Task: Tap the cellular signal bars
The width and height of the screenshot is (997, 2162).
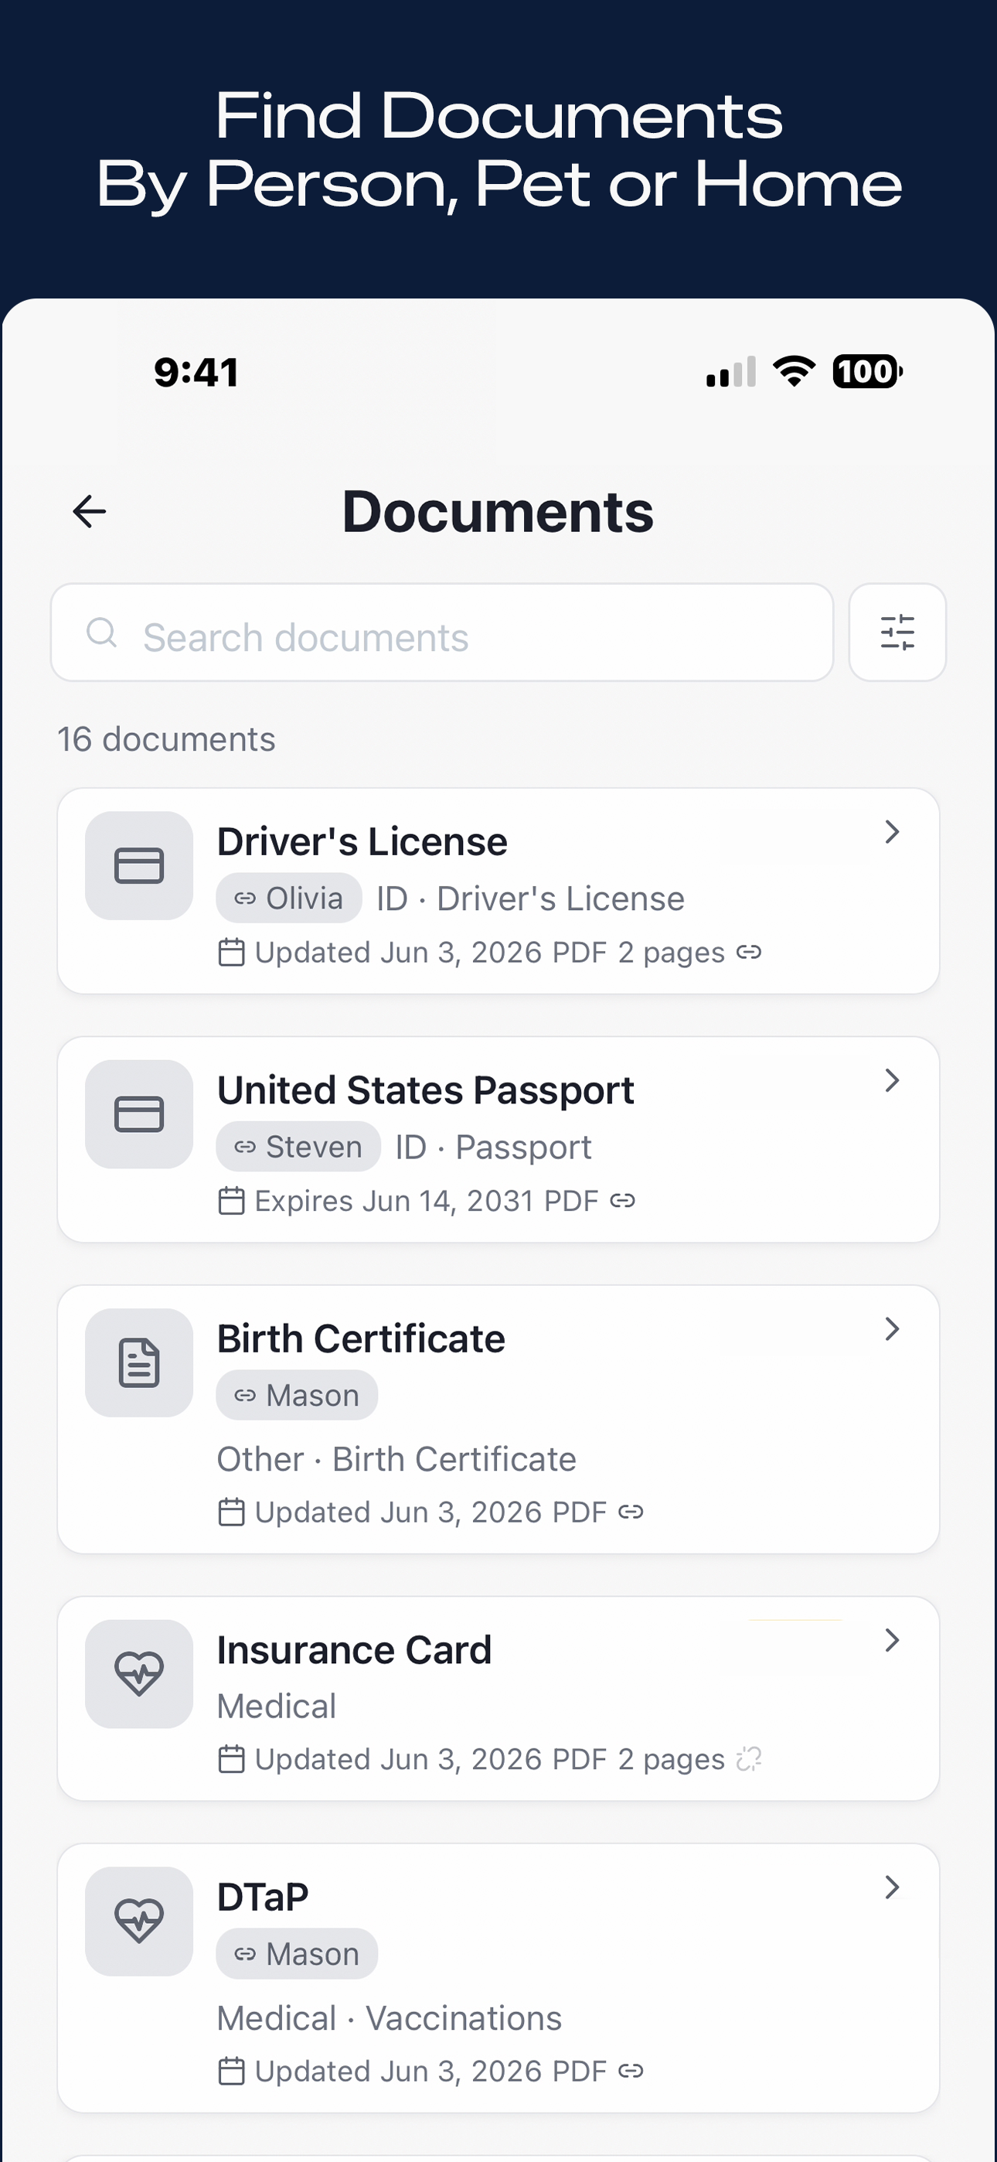Action: 731,371
